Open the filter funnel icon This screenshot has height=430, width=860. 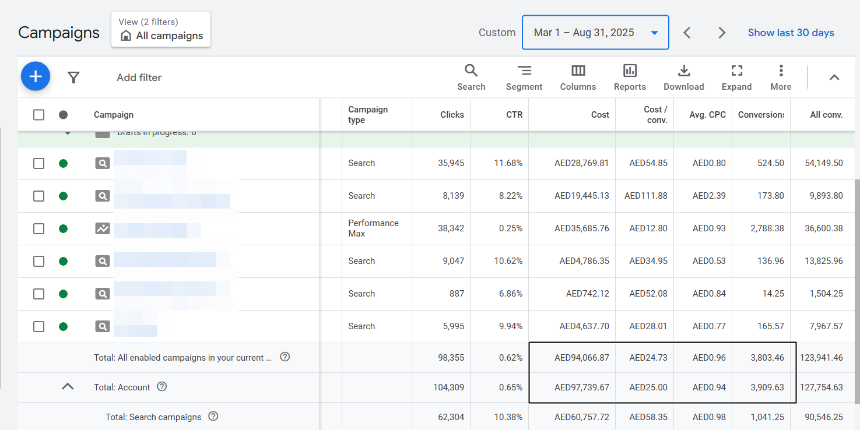73,77
